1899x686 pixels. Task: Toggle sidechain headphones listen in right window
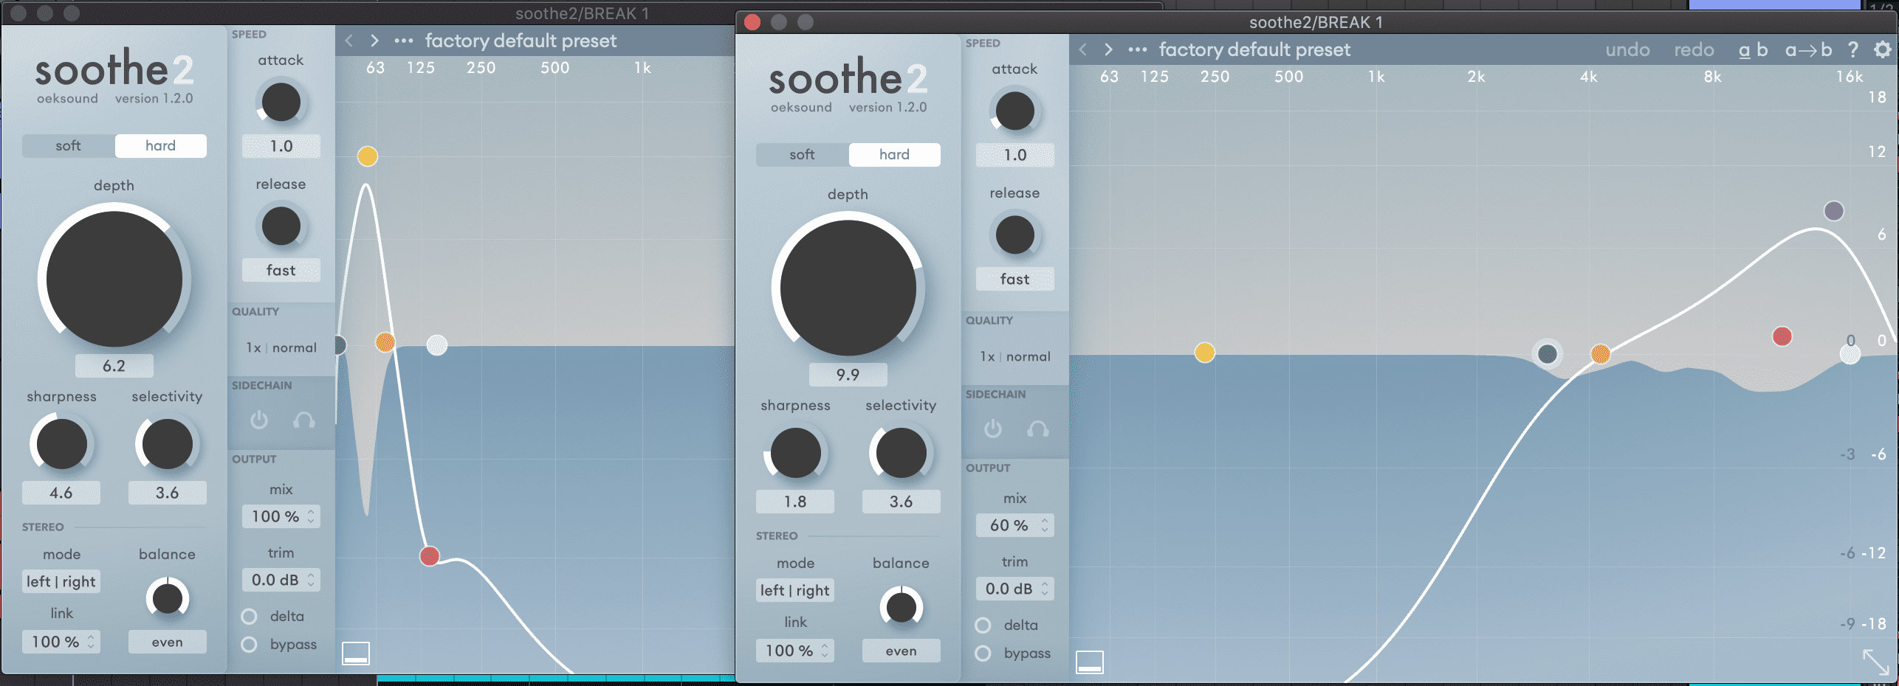click(1037, 429)
